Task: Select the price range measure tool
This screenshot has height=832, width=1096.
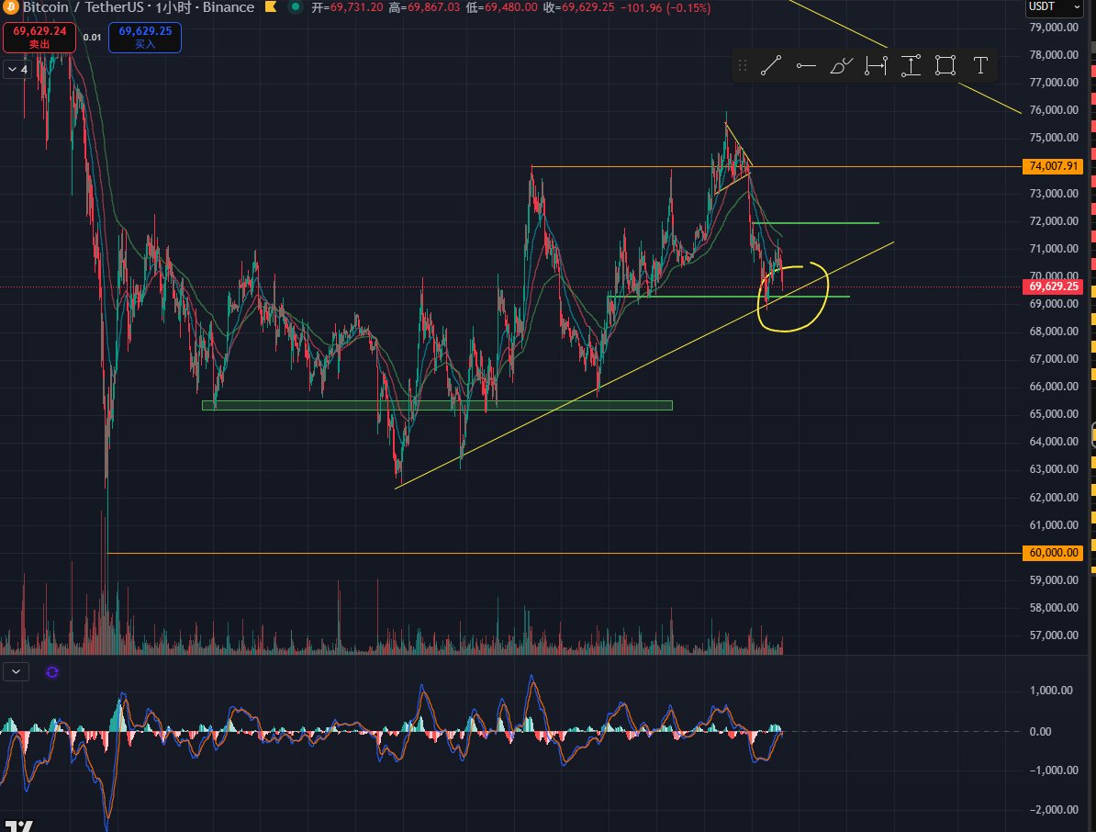Action: click(911, 66)
